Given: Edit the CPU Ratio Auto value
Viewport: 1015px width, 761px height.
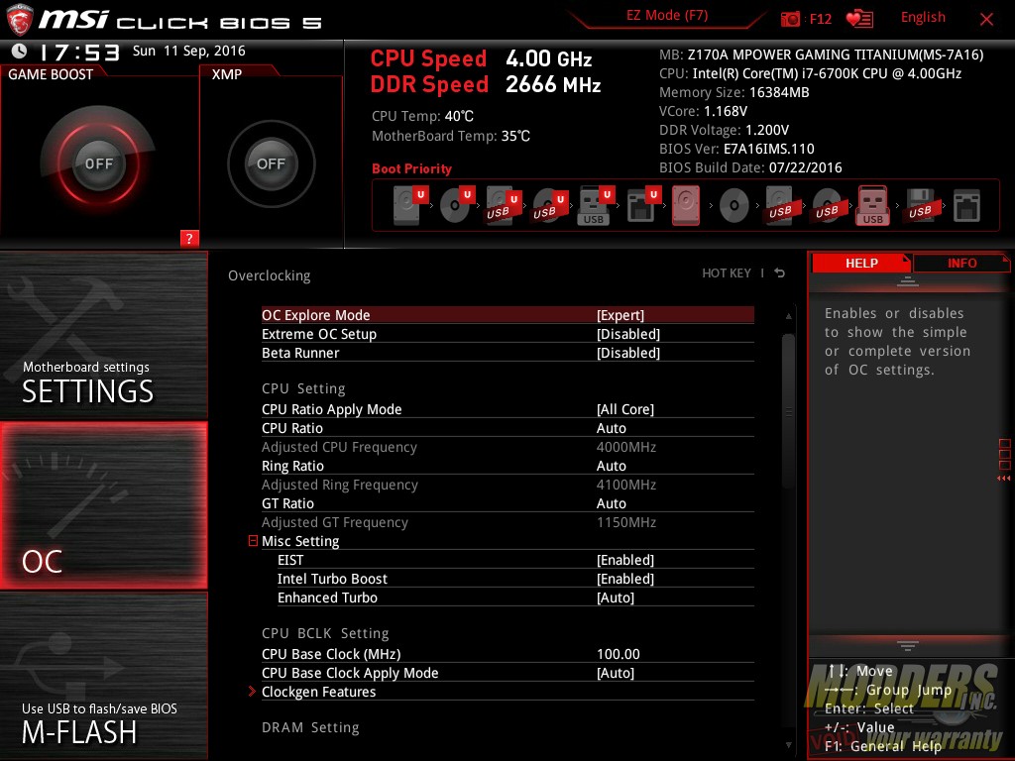Looking at the screenshot, I should [507, 428].
